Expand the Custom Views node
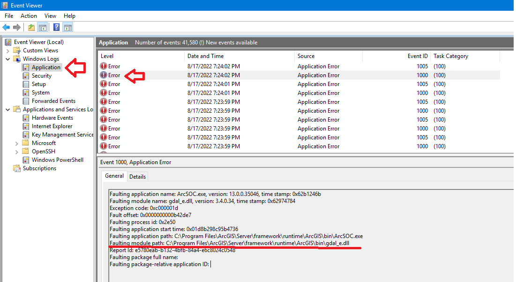This screenshot has height=282, width=516. pos(9,50)
